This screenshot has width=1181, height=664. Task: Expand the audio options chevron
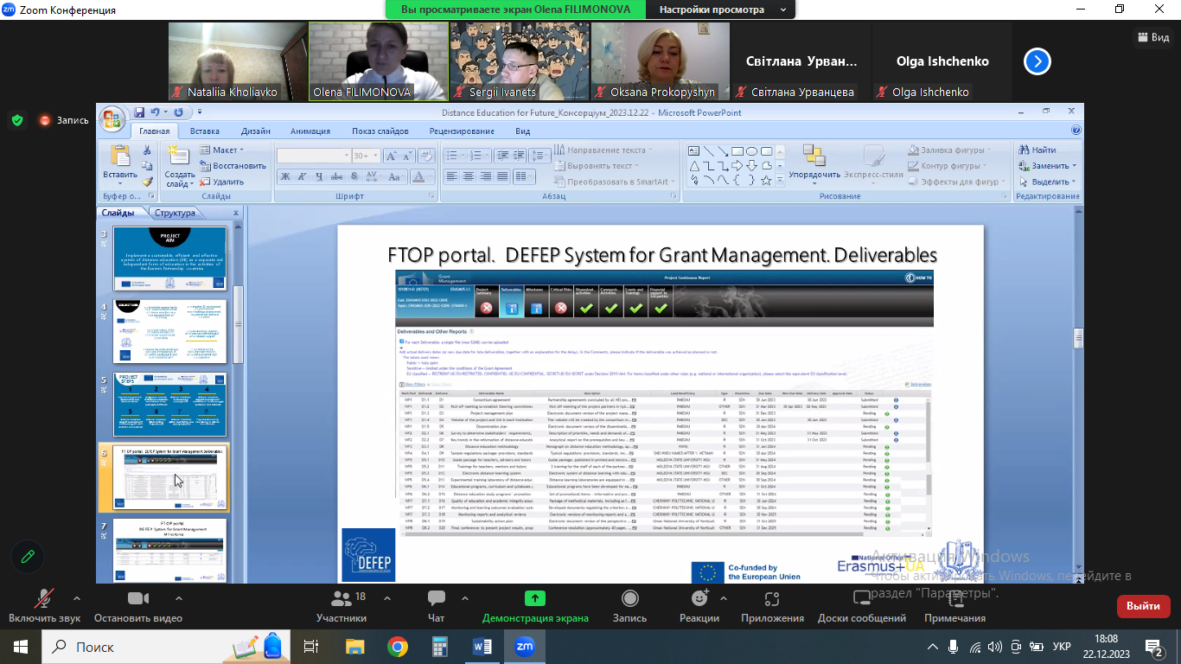[77, 597]
